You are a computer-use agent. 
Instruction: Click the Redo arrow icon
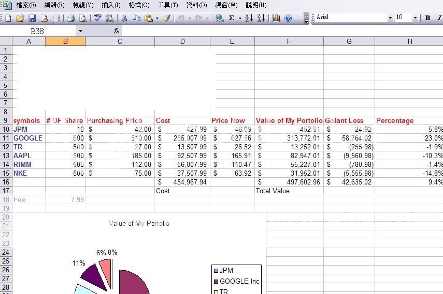199,18
